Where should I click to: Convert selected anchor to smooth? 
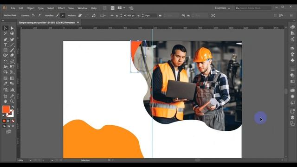40,15
